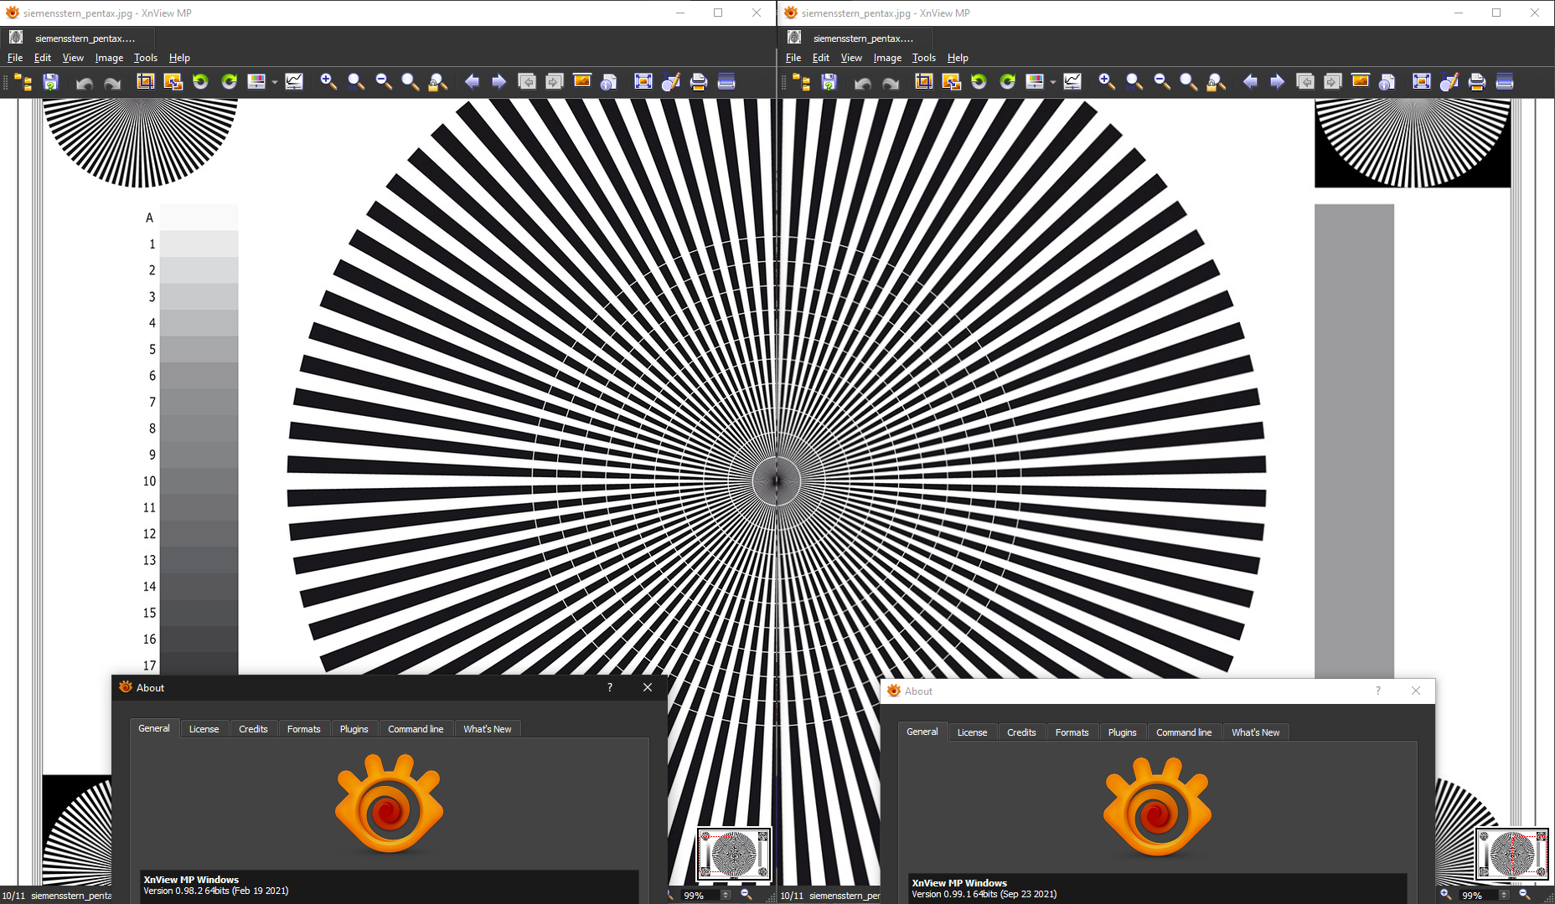1555x904 pixels.
Task: Click navigator thumbnail in right window
Action: (x=1512, y=854)
